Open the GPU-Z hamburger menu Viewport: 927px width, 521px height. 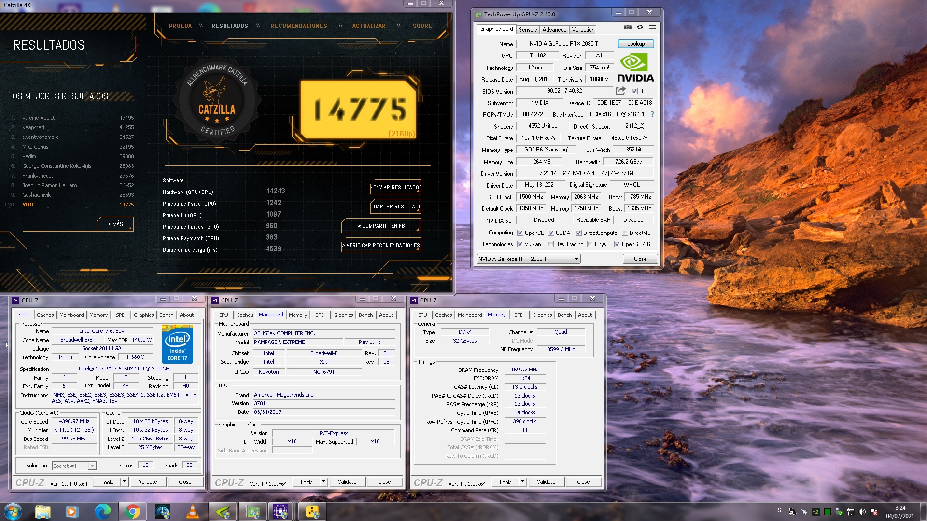tap(652, 27)
